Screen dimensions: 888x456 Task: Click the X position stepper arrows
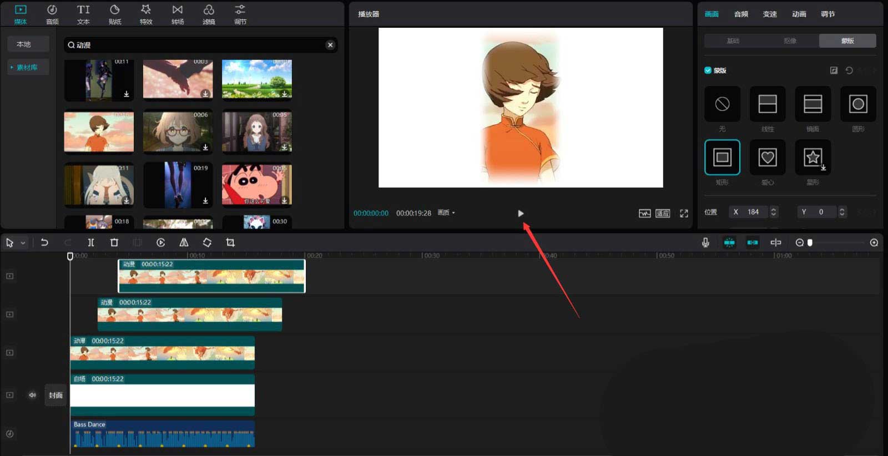[x=774, y=212]
